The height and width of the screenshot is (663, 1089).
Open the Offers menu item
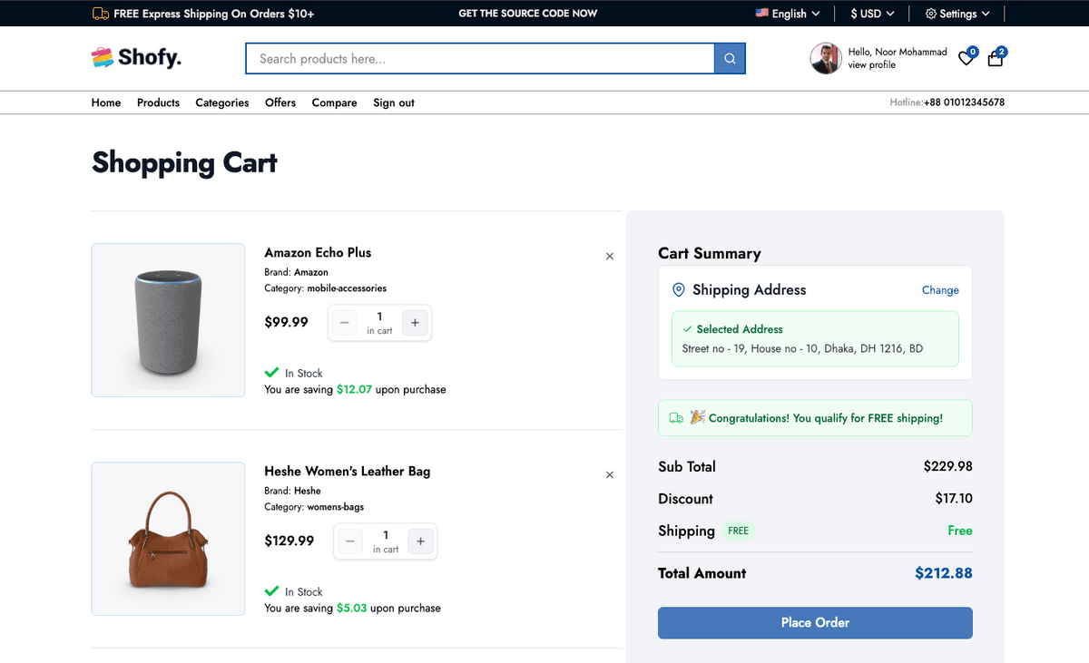280,102
